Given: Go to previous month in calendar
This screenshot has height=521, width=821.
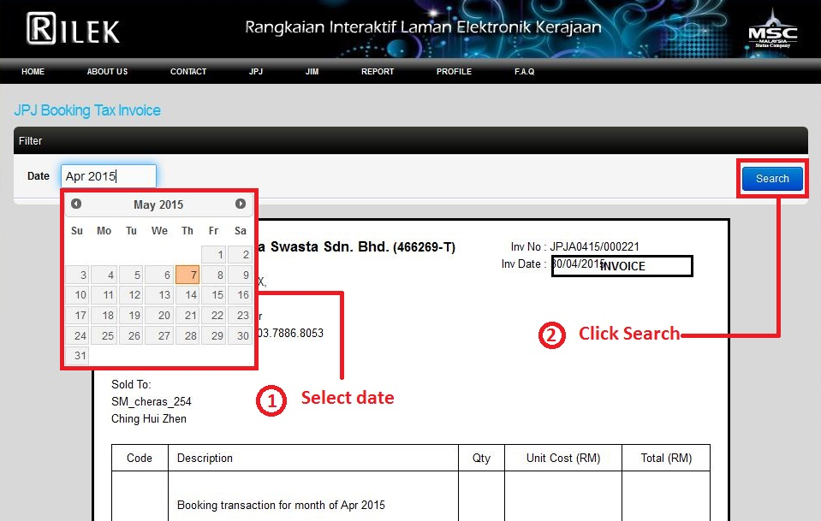Looking at the screenshot, I should point(76,204).
